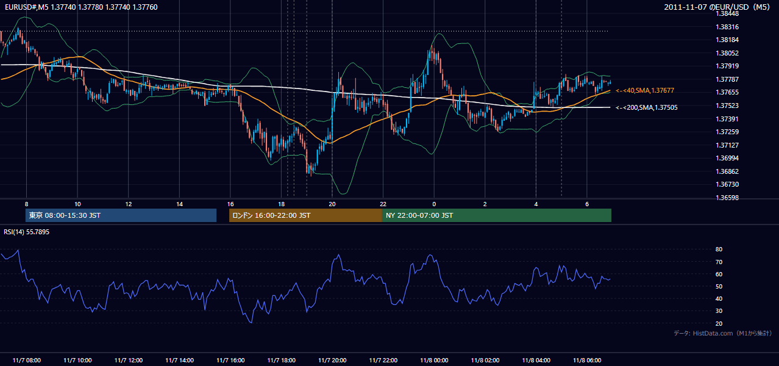Click the RSI level 50 label
The image size is (779, 366).
click(x=719, y=286)
